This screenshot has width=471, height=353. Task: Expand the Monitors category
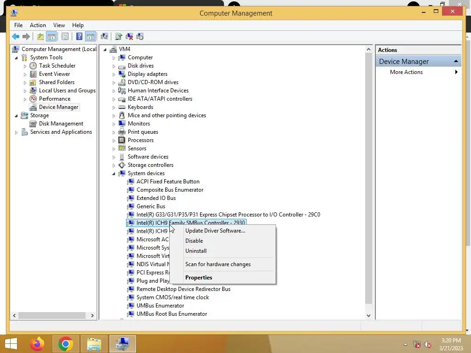point(114,124)
